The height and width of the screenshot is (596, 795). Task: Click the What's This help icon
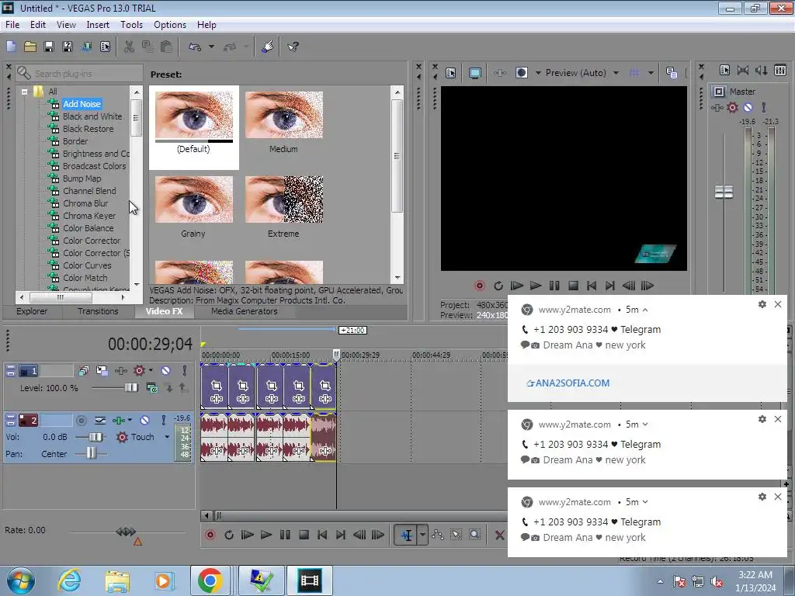[x=293, y=47]
